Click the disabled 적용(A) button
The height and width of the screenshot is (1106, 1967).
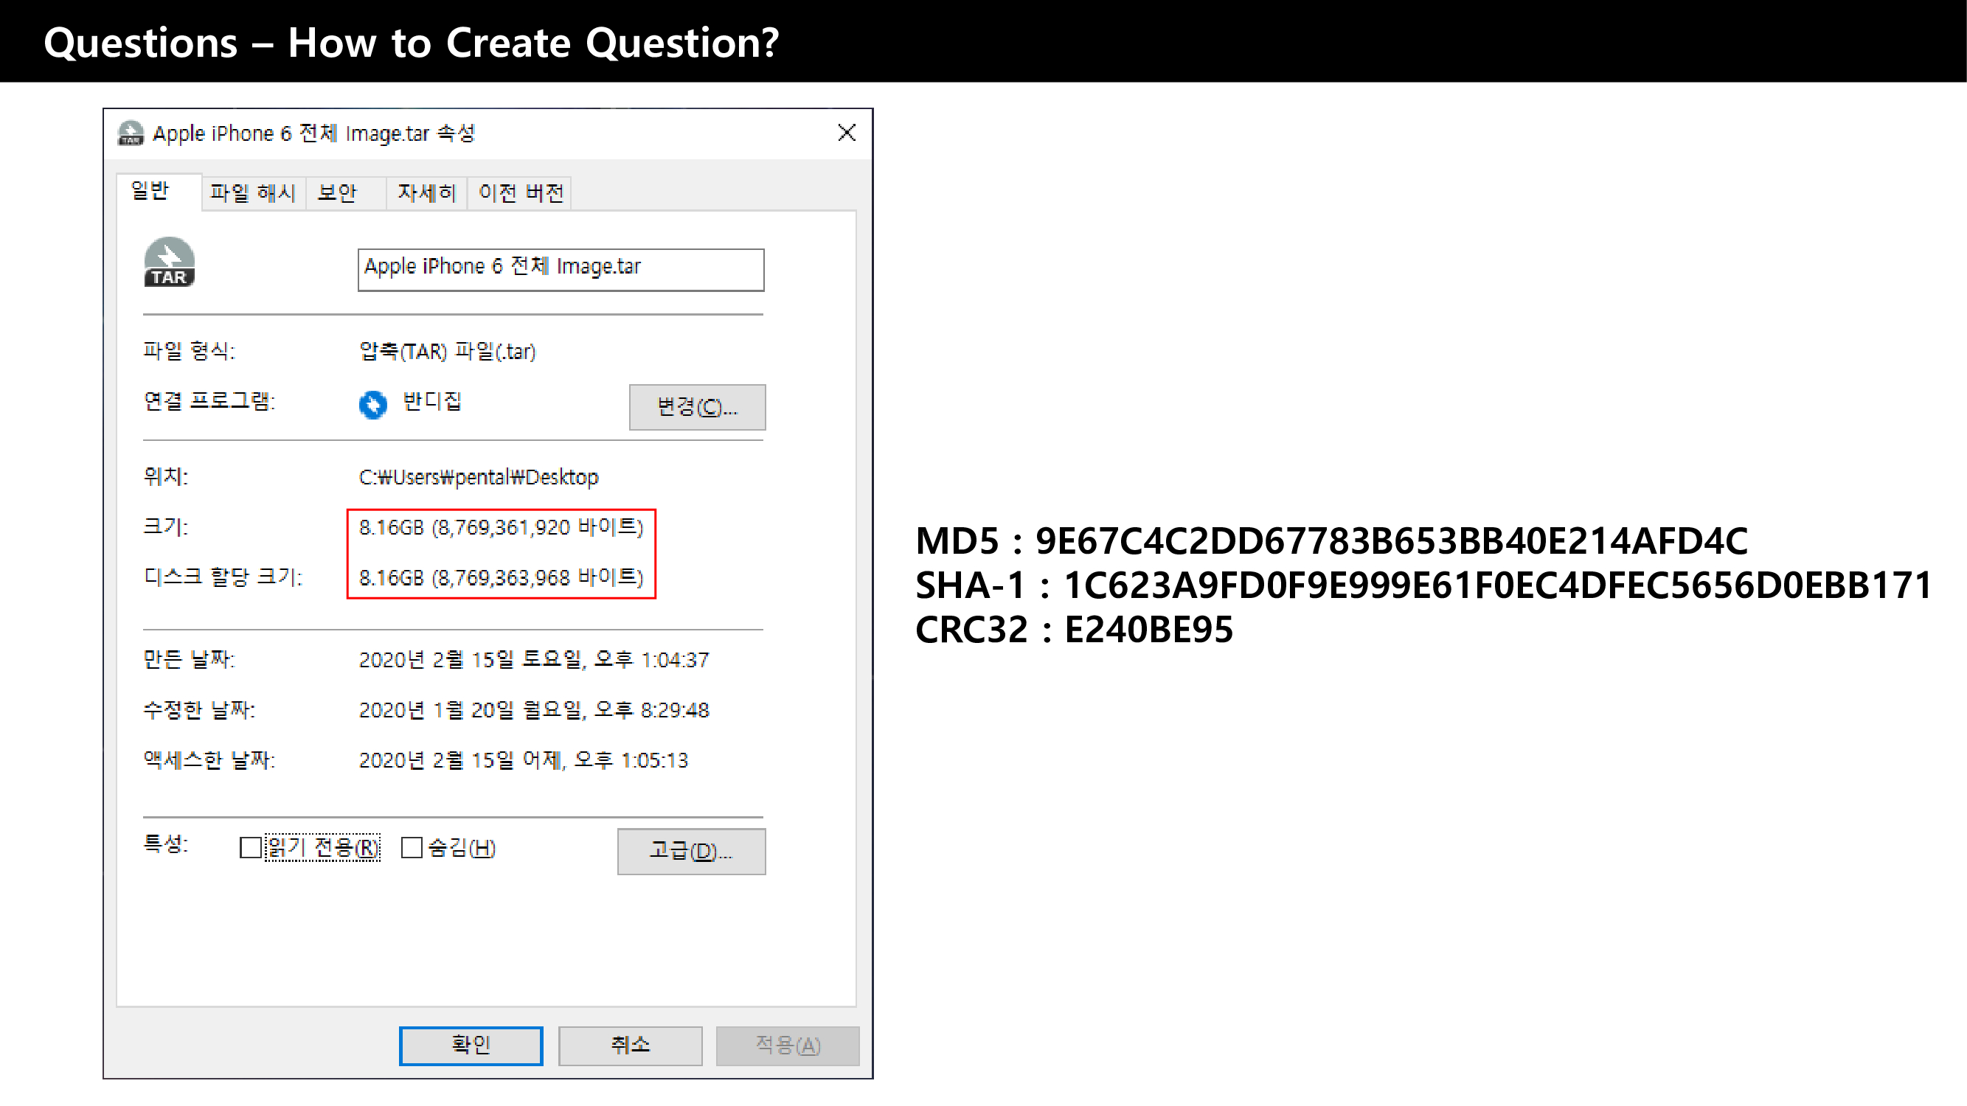click(786, 1045)
